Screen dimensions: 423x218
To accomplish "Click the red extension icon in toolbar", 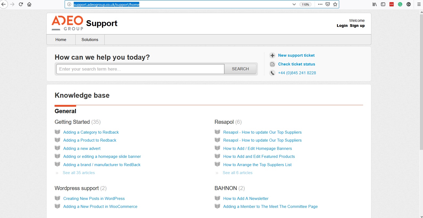I will coord(392,4).
